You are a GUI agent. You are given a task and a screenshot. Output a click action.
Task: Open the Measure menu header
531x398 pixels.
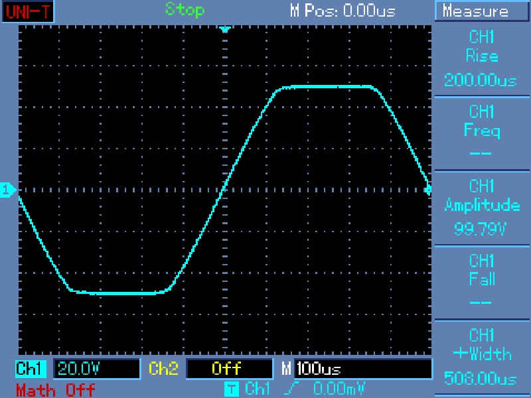(483, 11)
